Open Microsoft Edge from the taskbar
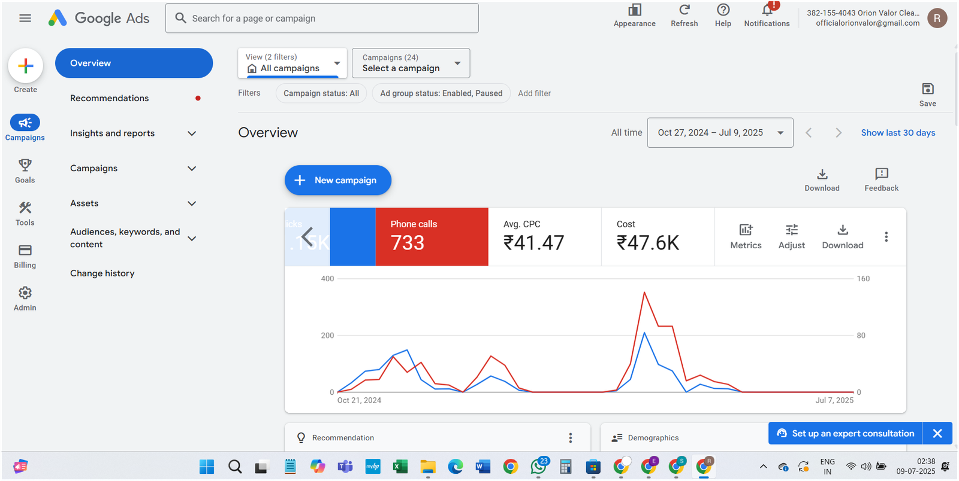 [455, 467]
